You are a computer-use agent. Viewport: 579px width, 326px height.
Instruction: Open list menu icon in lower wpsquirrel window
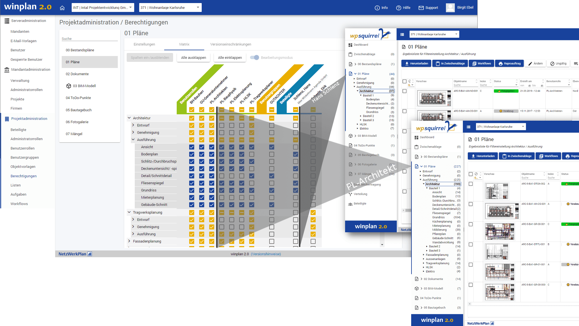click(468, 127)
